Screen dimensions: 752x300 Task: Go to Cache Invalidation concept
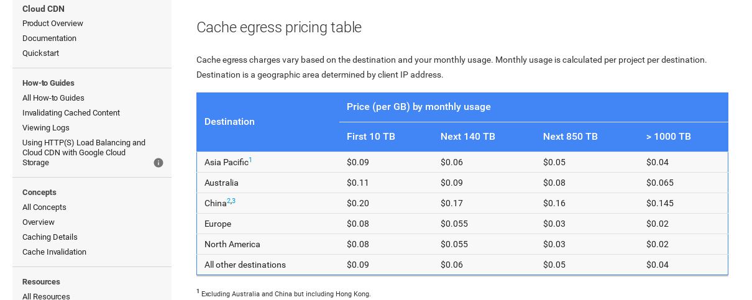(x=54, y=252)
